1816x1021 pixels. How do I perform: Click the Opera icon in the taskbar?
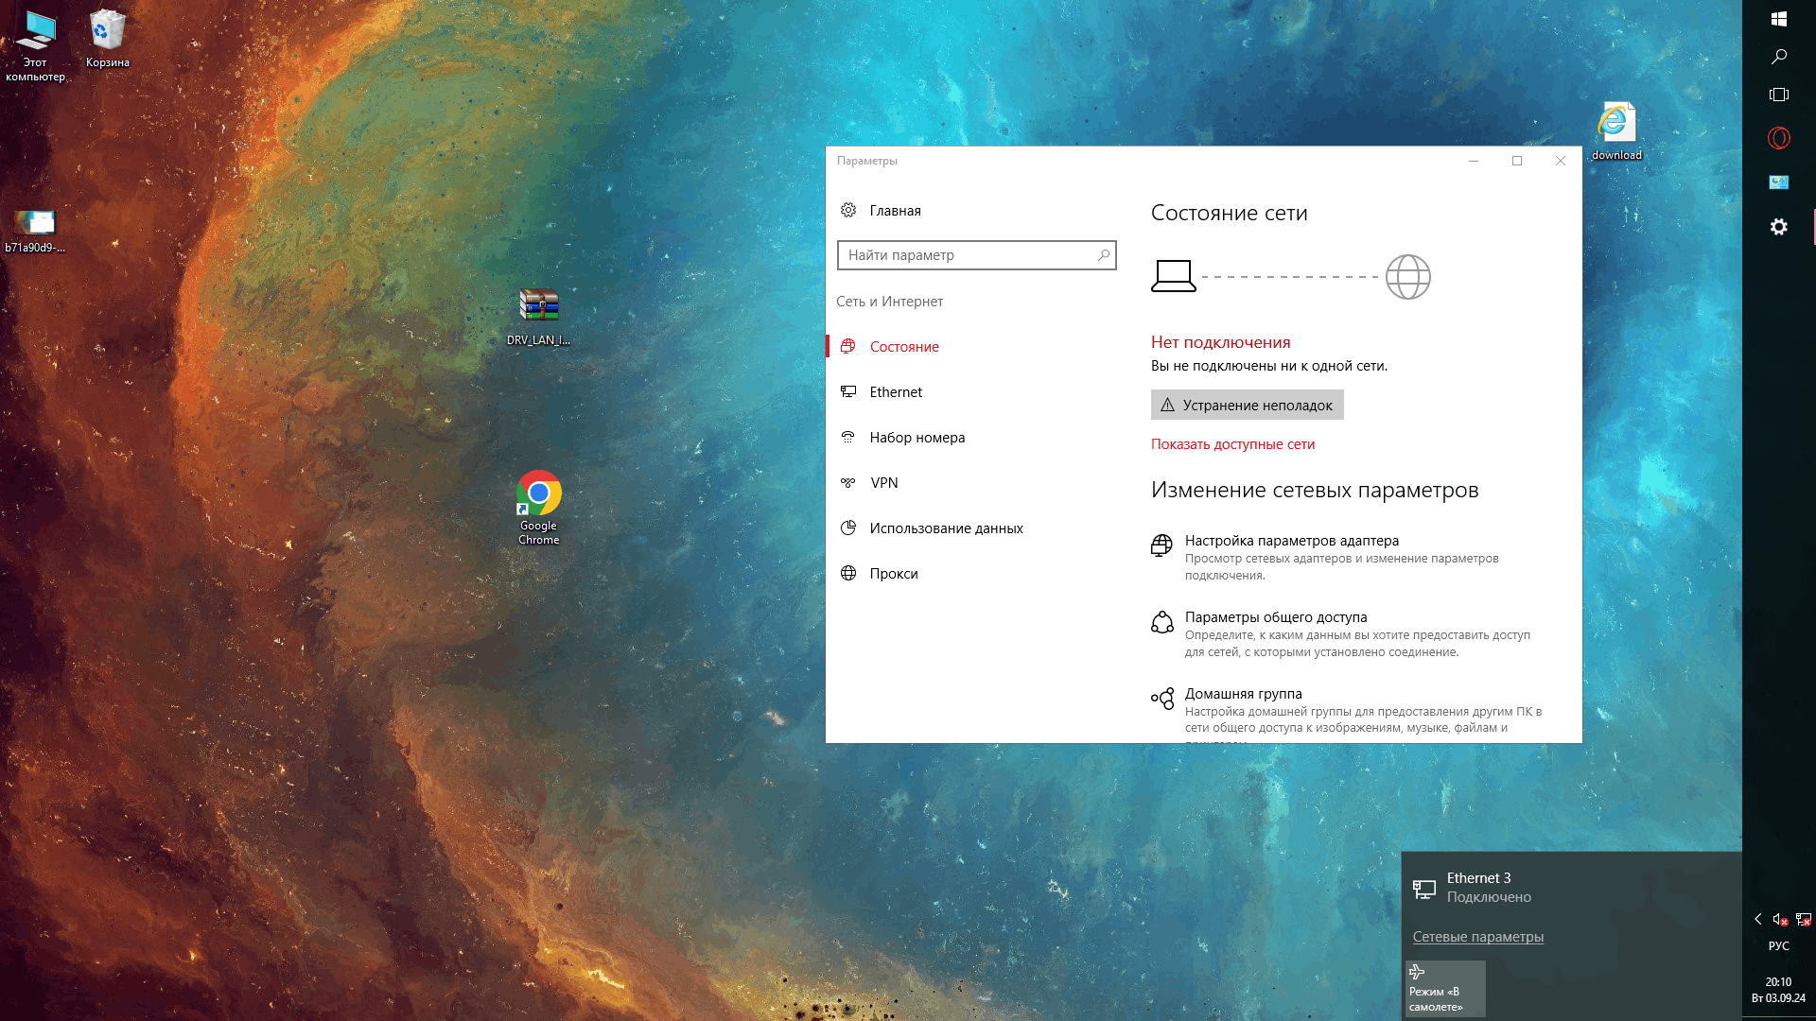click(x=1778, y=138)
